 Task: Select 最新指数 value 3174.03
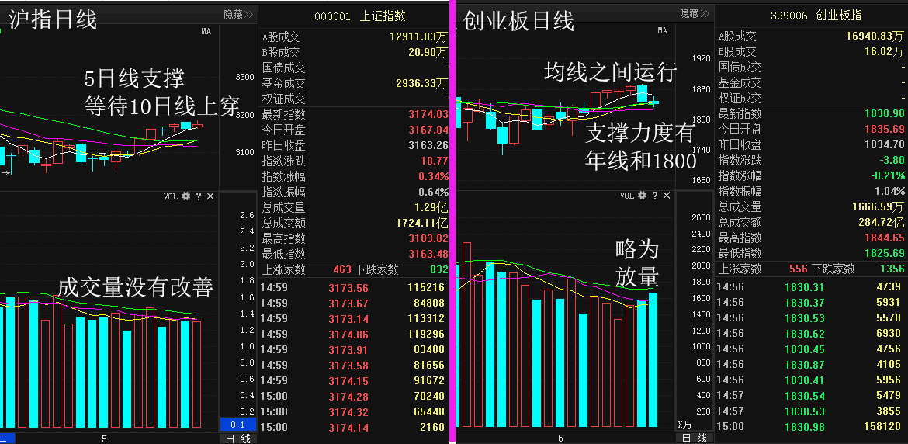[x=428, y=114]
